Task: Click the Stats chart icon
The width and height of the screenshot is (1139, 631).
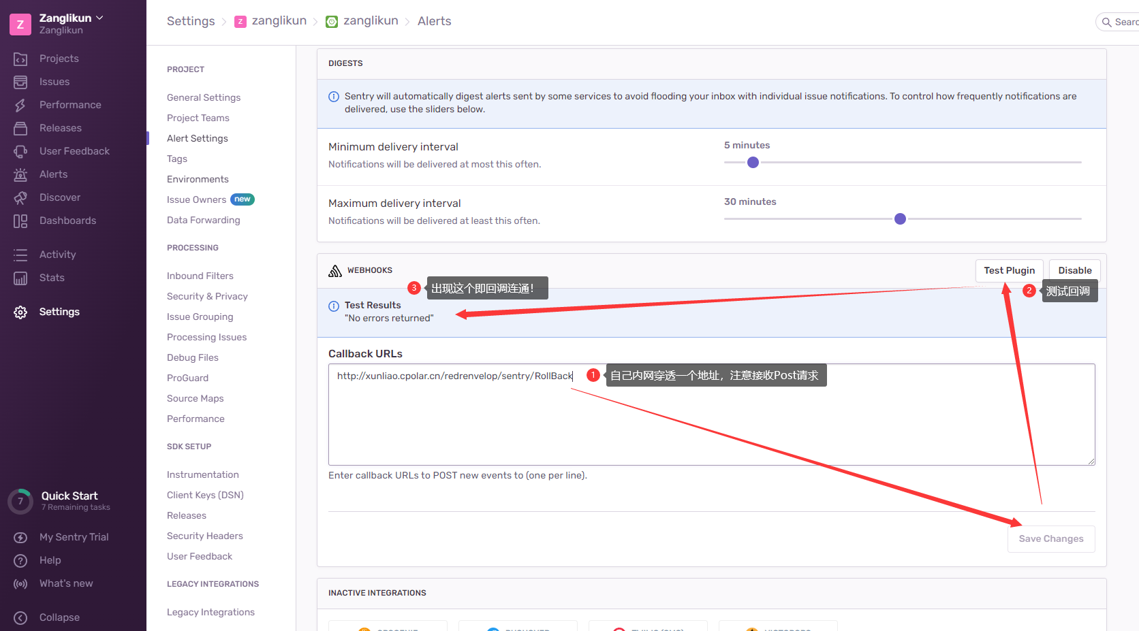Action: point(20,278)
